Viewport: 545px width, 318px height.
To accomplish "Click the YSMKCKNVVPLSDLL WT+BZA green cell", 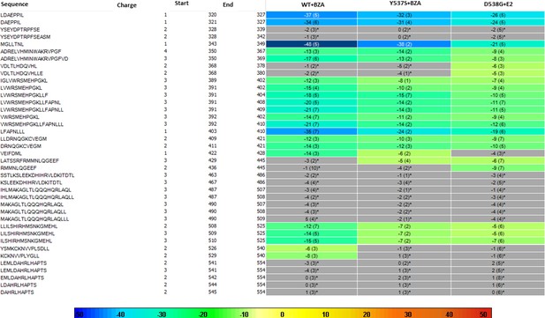I will [312, 248].
